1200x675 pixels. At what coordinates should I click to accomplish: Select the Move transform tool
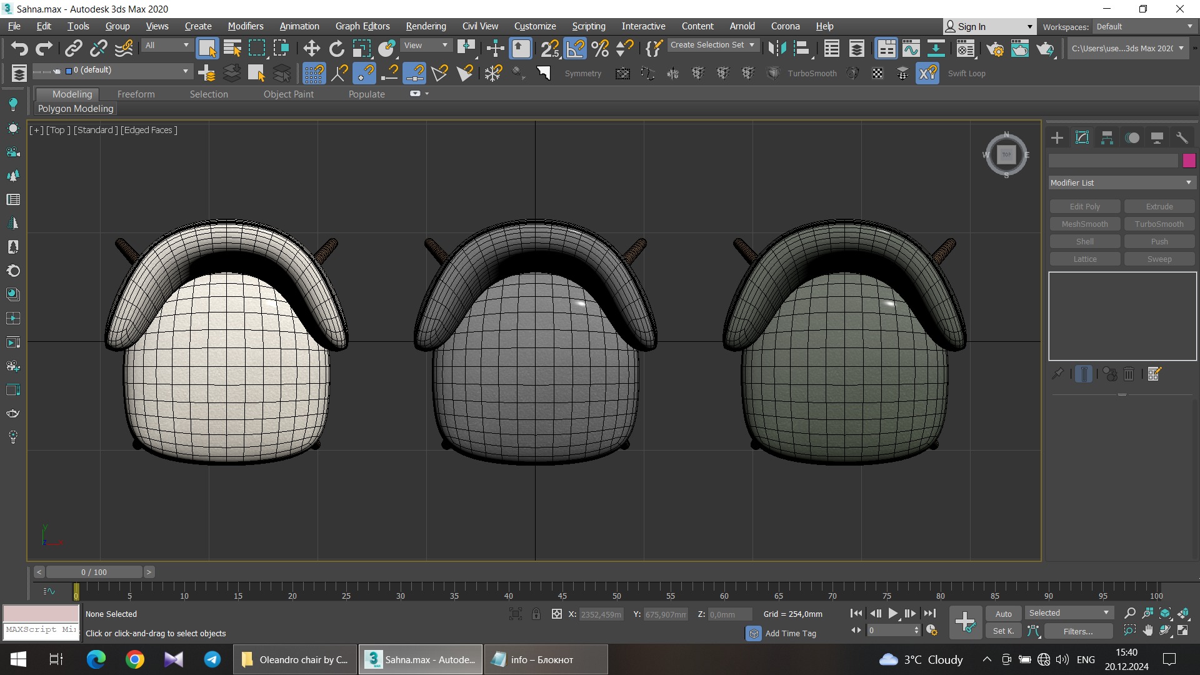tap(311, 48)
